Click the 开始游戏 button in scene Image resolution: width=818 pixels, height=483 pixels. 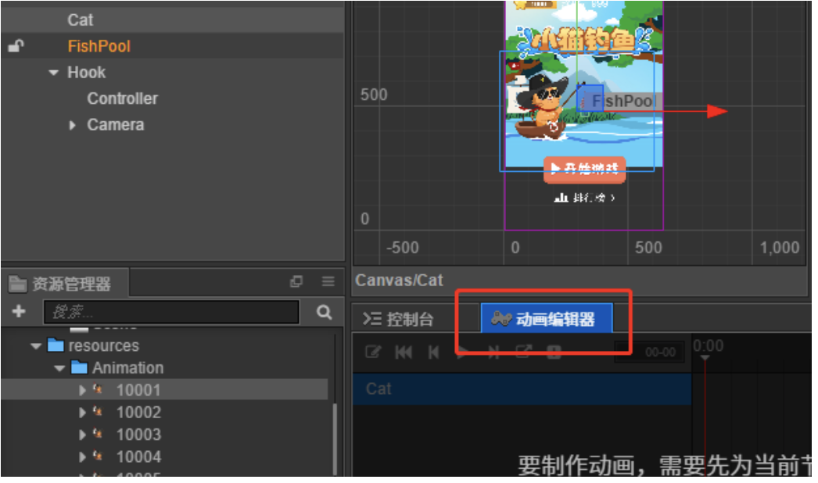(x=584, y=169)
